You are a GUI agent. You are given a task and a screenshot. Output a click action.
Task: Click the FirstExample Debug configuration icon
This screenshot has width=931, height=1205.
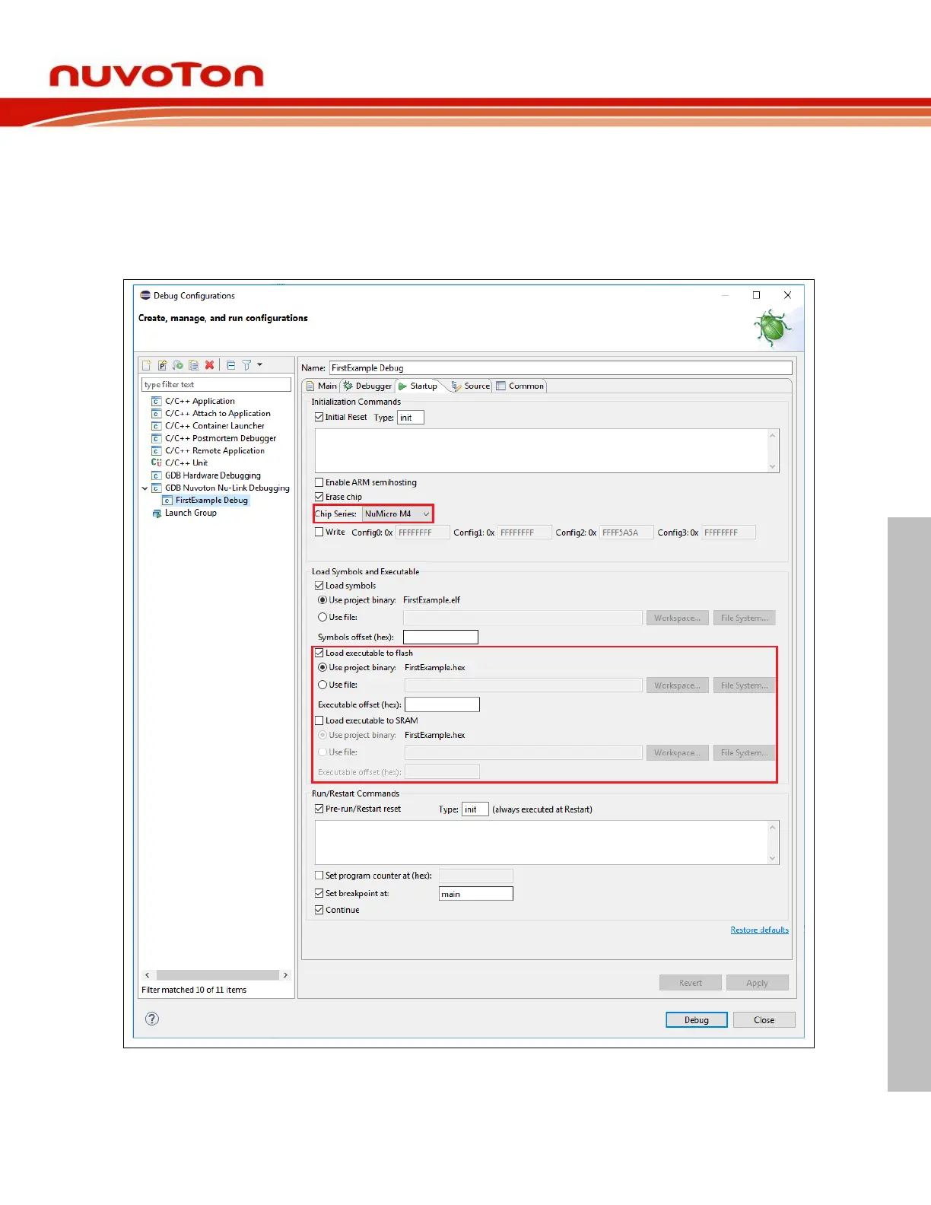click(x=167, y=501)
